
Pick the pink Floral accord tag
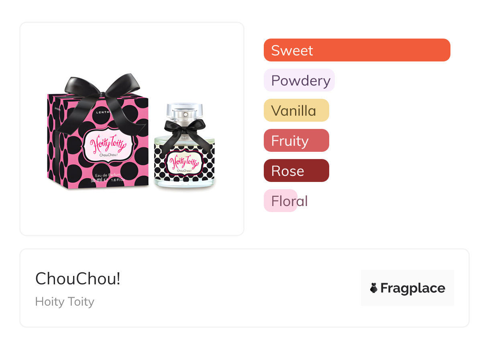pos(281,201)
